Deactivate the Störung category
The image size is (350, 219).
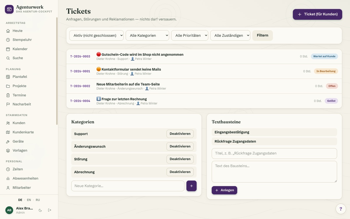point(180,159)
